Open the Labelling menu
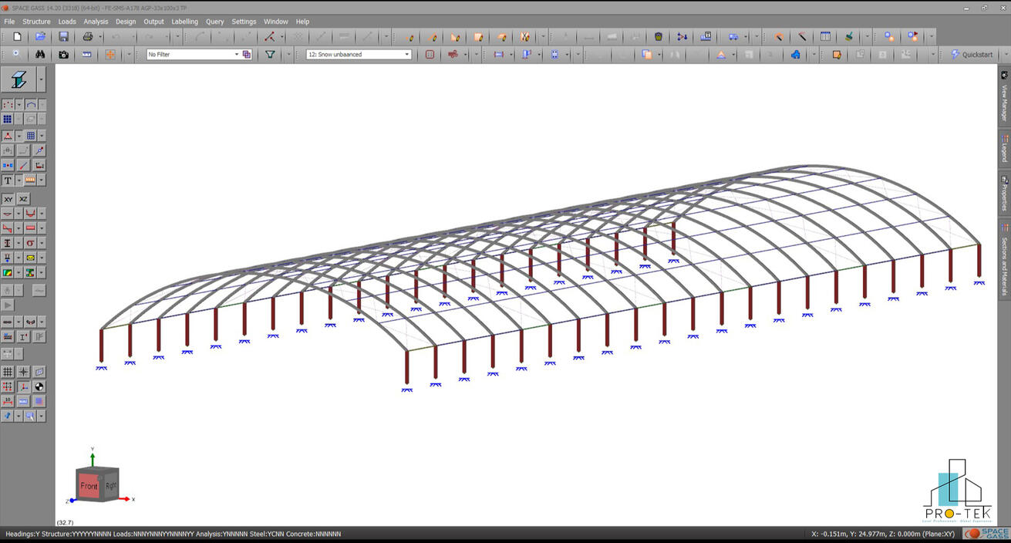Image resolution: width=1011 pixels, height=543 pixels. coord(184,21)
